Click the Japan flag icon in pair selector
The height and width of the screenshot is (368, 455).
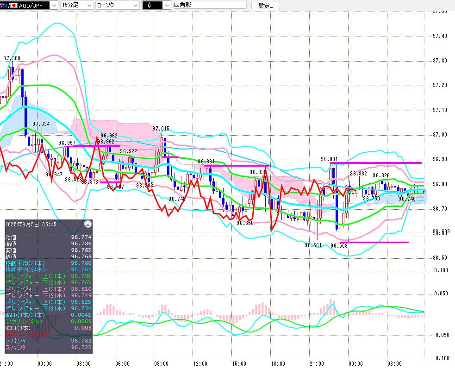click(14, 5)
